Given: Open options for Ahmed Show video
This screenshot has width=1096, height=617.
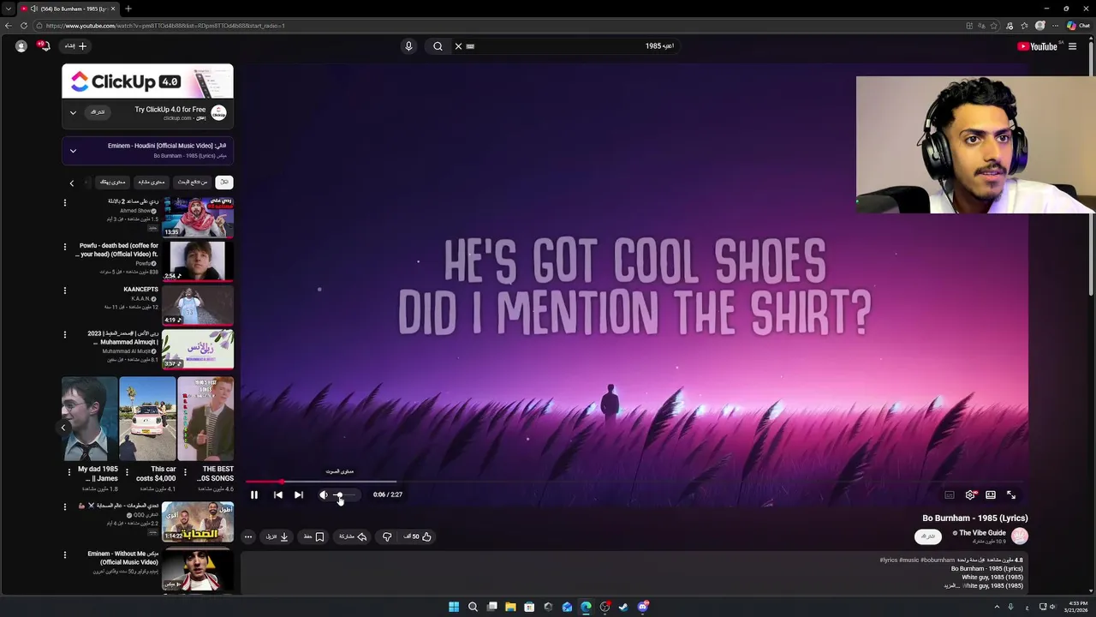Looking at the screenshot, I should (x=64, y=203).
